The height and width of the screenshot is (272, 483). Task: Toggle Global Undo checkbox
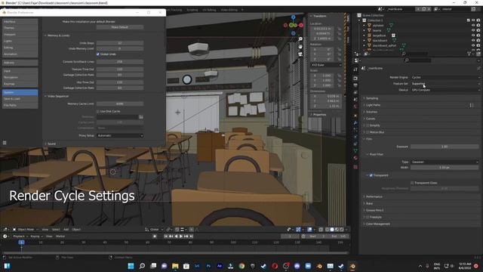pyautogui.click(x=98, y=54)
